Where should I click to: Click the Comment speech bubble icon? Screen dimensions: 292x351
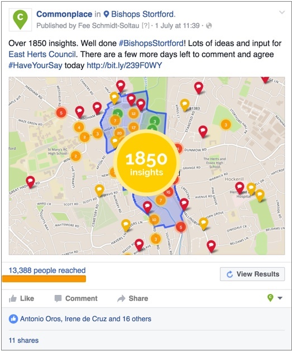(58, 298)
